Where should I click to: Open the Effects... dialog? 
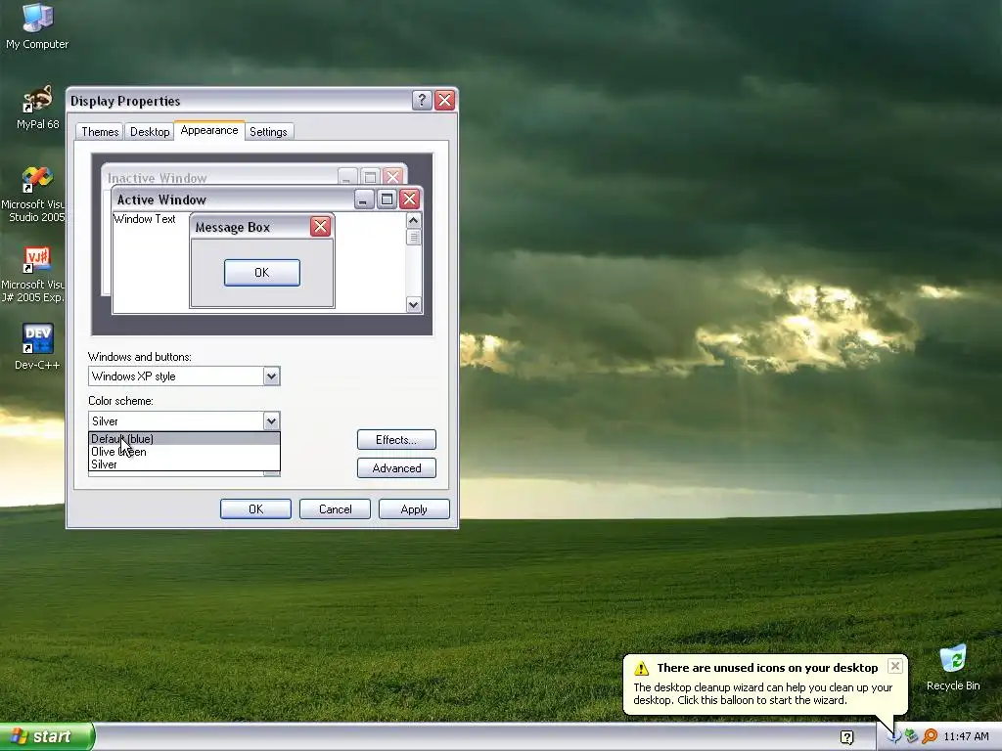coord(396,439)
